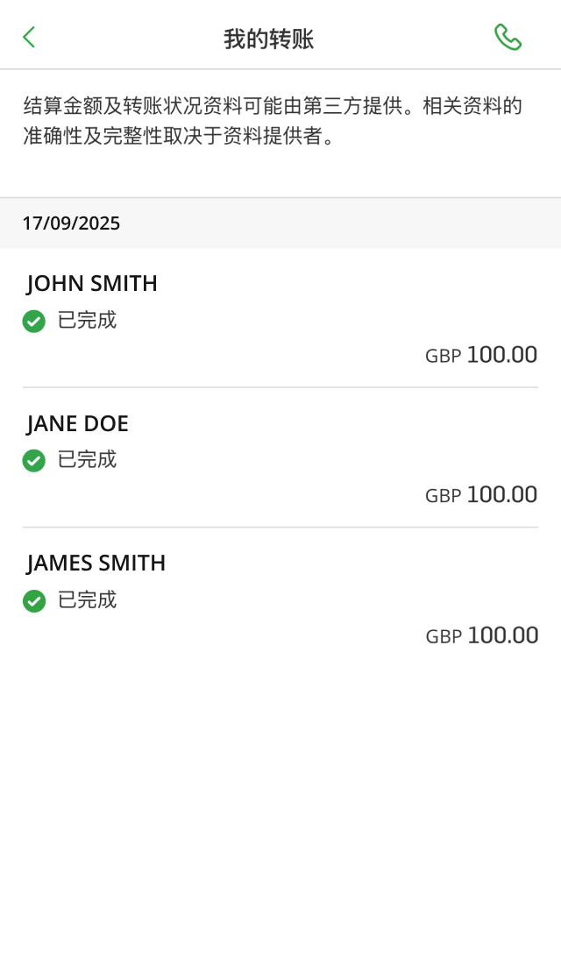Click the 17/09/2025 date header

point(71,223)
